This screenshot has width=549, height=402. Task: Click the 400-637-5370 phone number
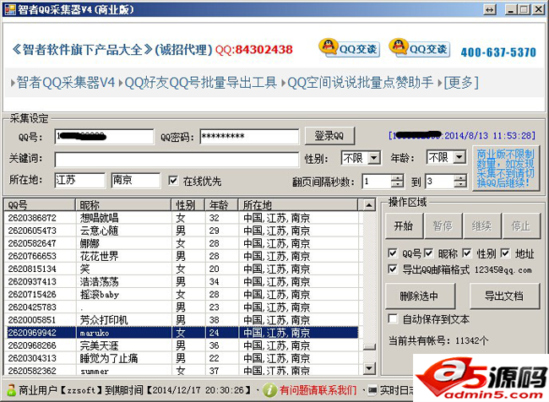[498, 52]
